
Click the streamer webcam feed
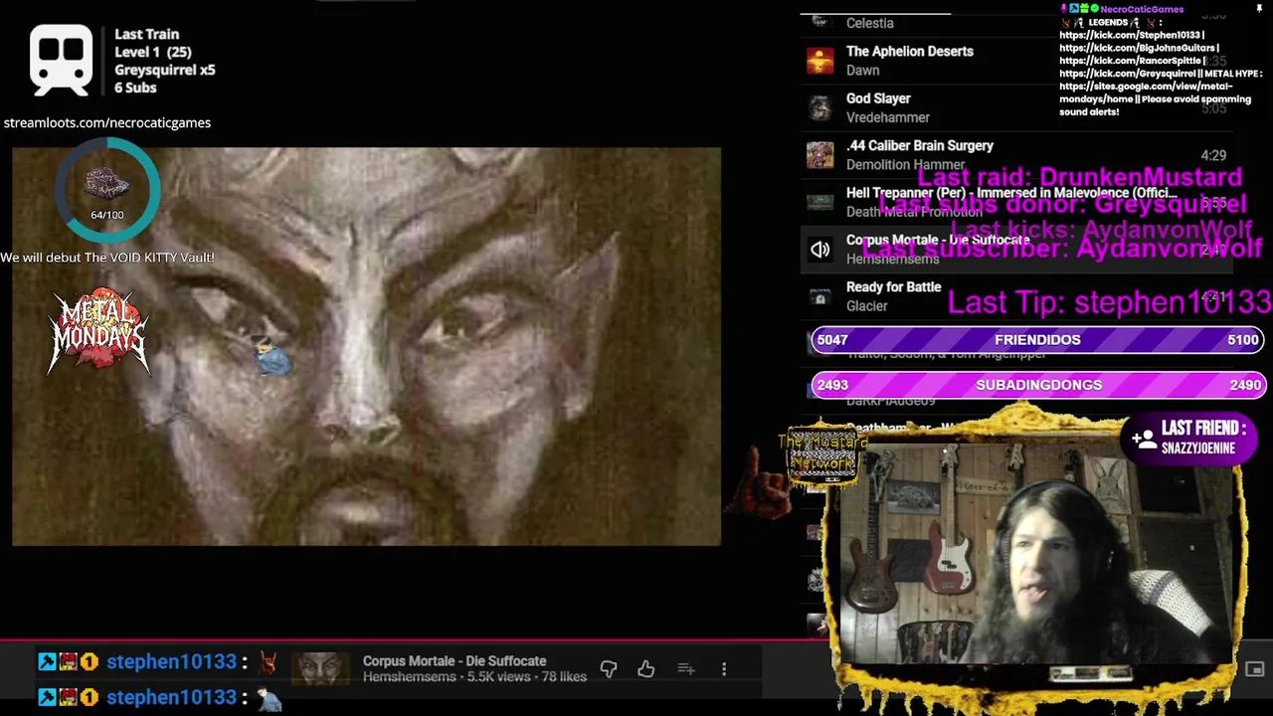1034,555
